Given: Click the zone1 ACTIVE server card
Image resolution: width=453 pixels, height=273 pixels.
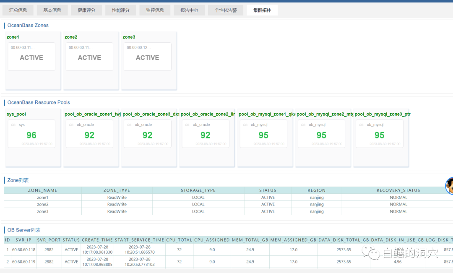Looking at the screenshot, I should tap(31, 57).
